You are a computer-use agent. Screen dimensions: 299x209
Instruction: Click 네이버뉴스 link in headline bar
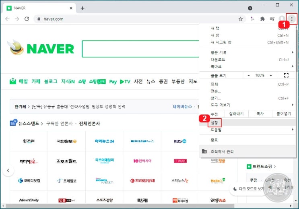click(x=182, y=106)
